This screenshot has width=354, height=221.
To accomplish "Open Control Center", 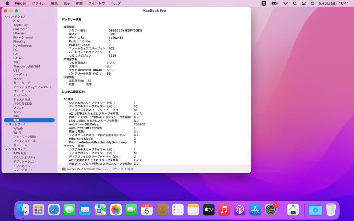I will pos(304,3).
